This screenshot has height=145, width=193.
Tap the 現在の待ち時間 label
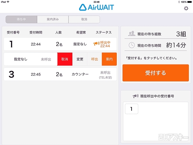[x=149, y=45]
